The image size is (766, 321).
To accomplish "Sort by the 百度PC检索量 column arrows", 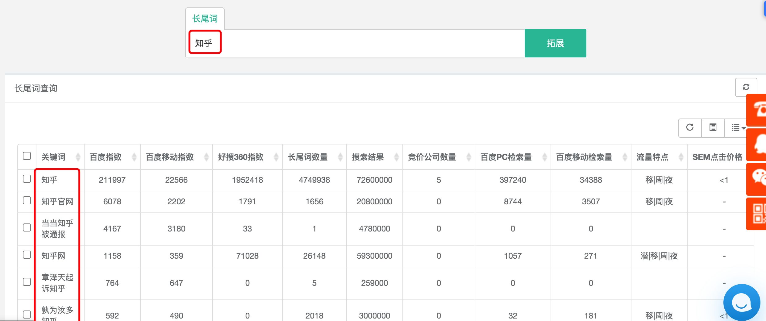I will [545, 157].
